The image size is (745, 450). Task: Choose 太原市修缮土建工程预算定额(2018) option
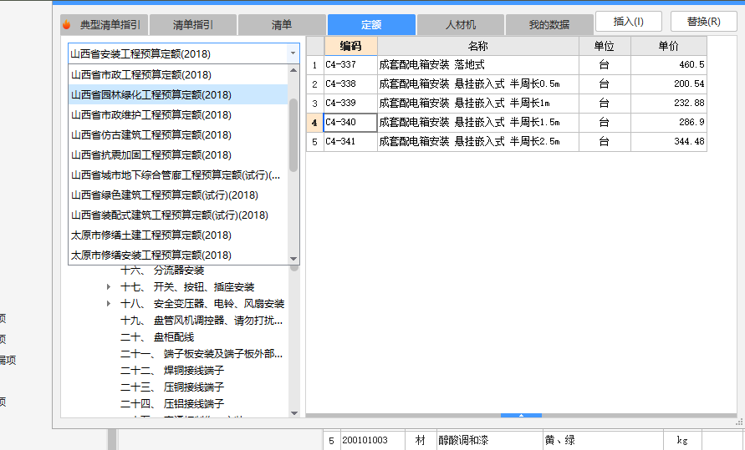click(x=178, y=235)
